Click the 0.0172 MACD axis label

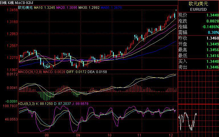(x=12, y=74)
